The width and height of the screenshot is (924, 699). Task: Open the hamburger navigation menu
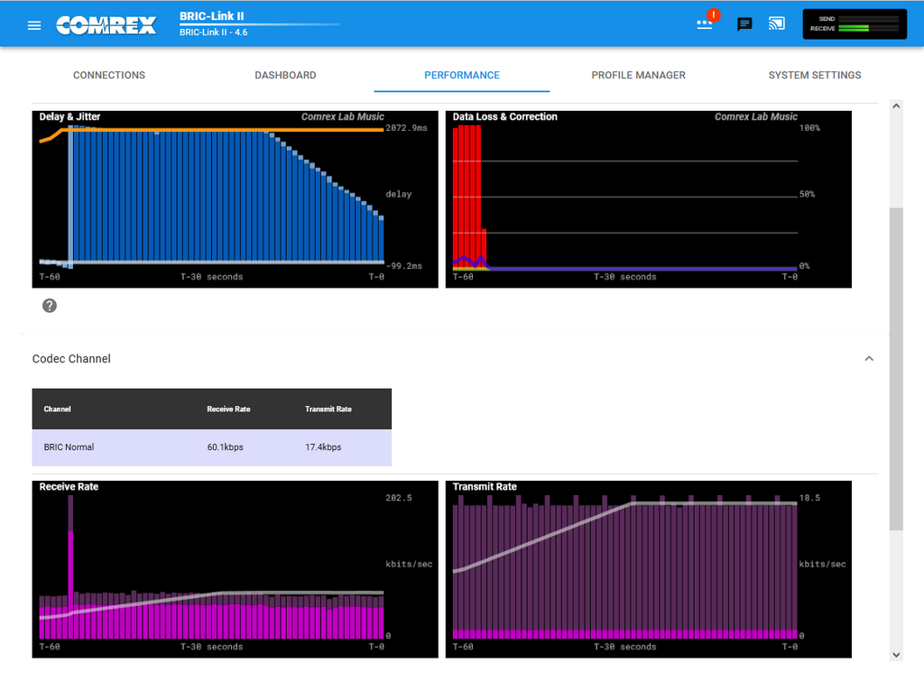click(x=34, y=25)
